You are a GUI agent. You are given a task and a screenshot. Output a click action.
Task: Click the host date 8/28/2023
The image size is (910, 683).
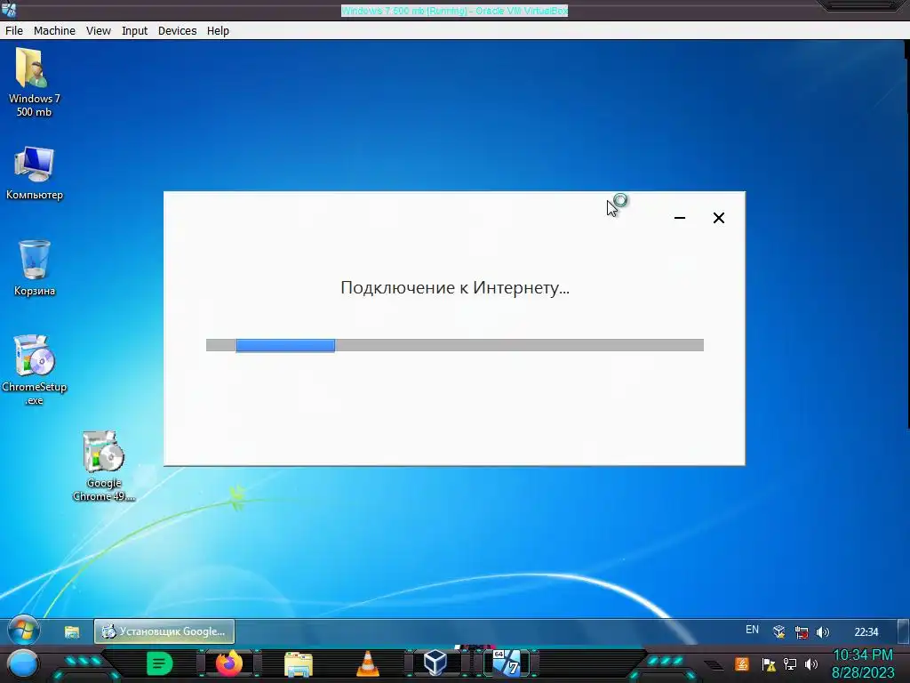[x=863, y=672]
